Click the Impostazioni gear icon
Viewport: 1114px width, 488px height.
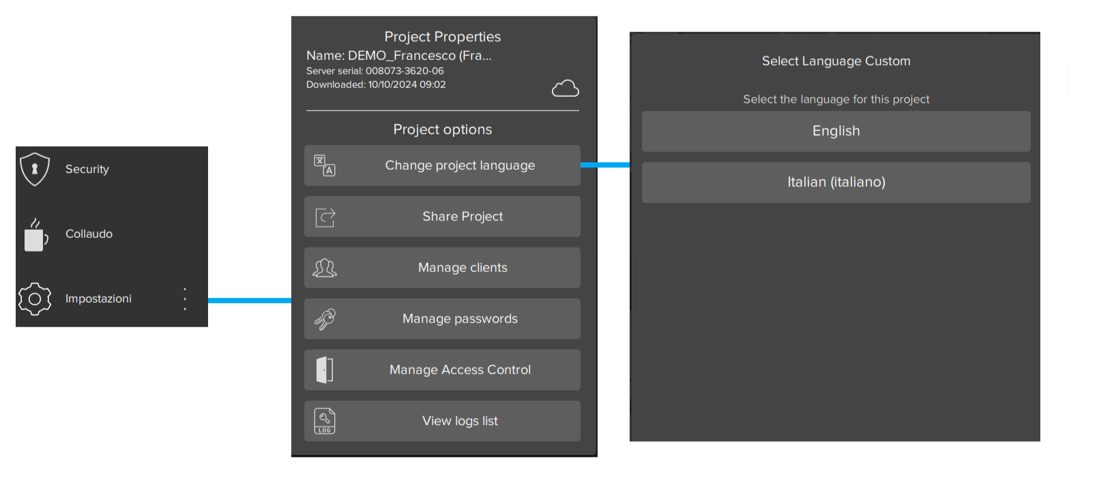tap(35, 299)
